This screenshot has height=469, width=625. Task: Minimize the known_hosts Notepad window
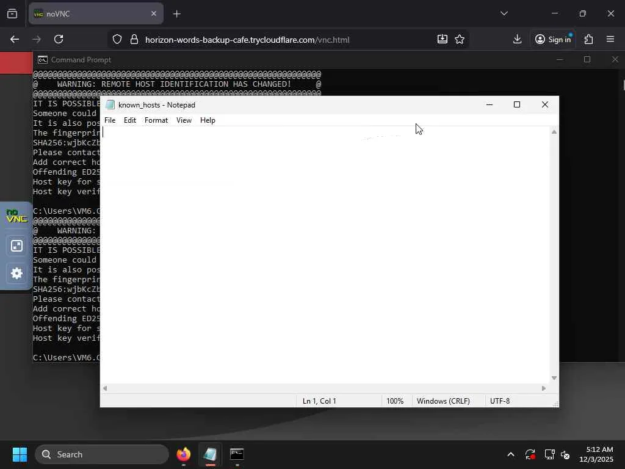point(490,104)
